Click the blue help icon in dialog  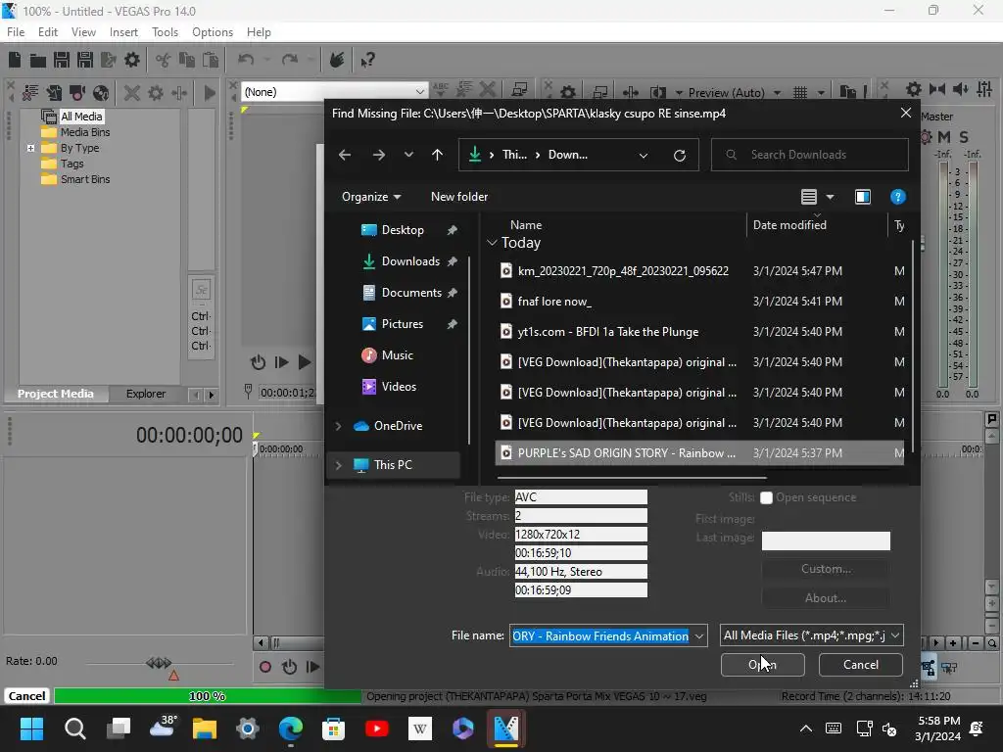898,197
